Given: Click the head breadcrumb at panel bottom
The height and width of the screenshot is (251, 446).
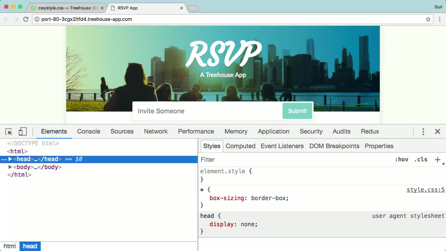Looking at the screenshot, I should pyautogui.click(x=30, y=246).
